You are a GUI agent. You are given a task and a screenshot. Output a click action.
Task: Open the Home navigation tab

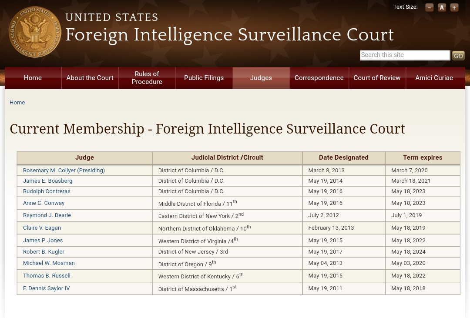(x=33, y=78)
